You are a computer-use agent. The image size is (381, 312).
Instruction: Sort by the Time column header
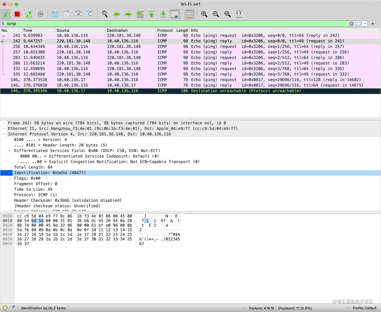(x=38, y=30)
